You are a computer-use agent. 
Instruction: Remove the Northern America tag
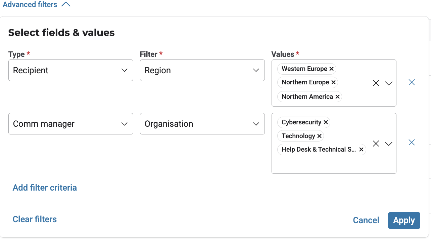pyautogui.click(x=337, y=97)
